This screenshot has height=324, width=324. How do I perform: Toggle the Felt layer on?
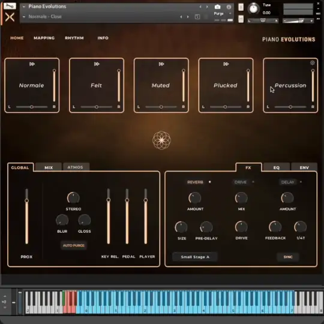[x=96, y=85]
